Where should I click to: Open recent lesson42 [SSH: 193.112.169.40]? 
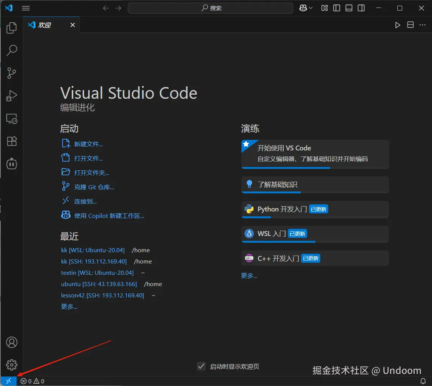pos(103,295)
